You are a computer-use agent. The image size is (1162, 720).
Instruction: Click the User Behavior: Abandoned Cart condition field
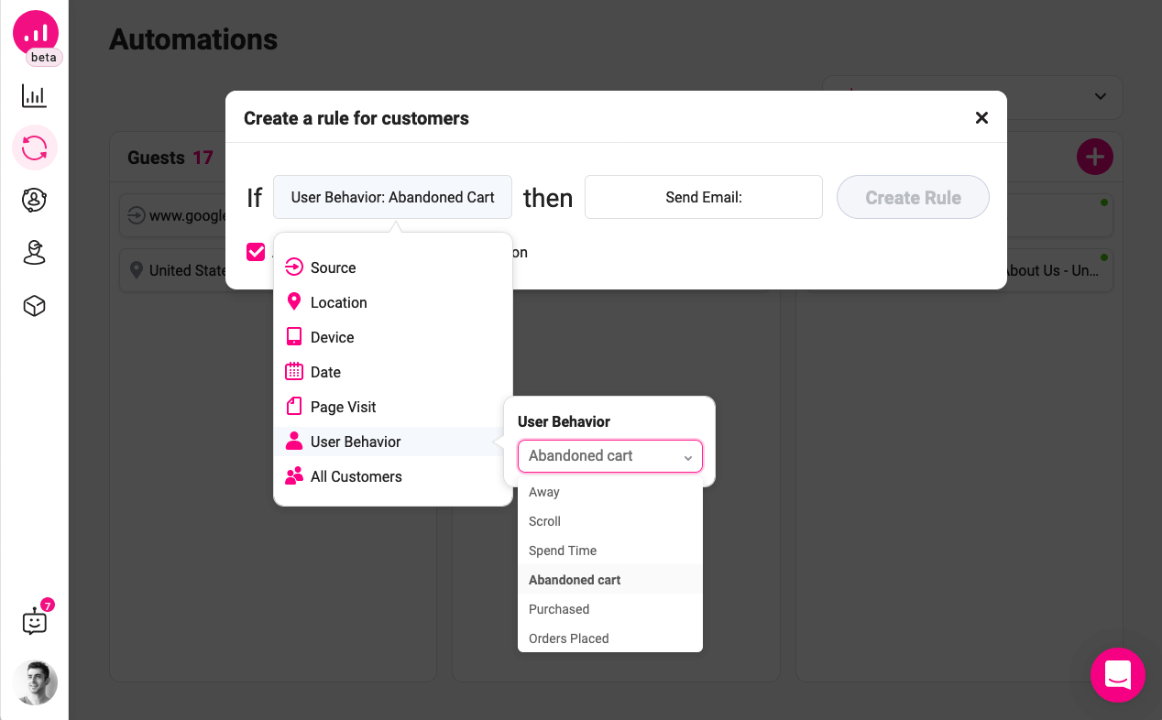click(392, 197)
